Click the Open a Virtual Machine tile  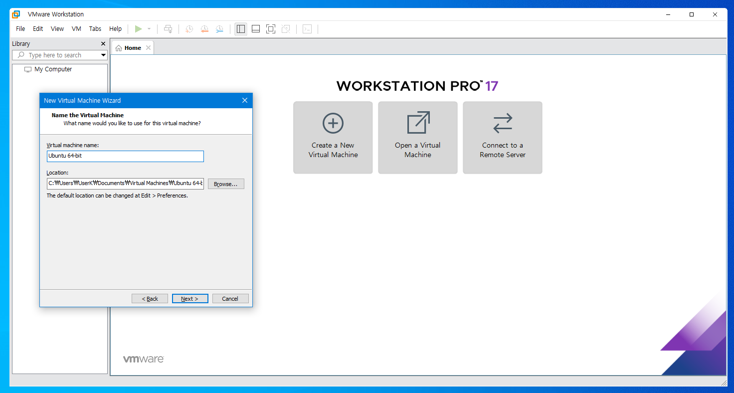click(418, 138)
